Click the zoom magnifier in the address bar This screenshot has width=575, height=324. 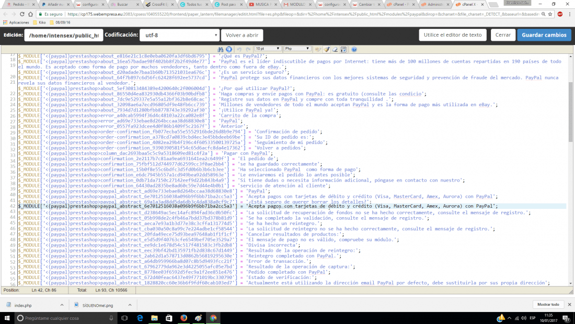544,14
